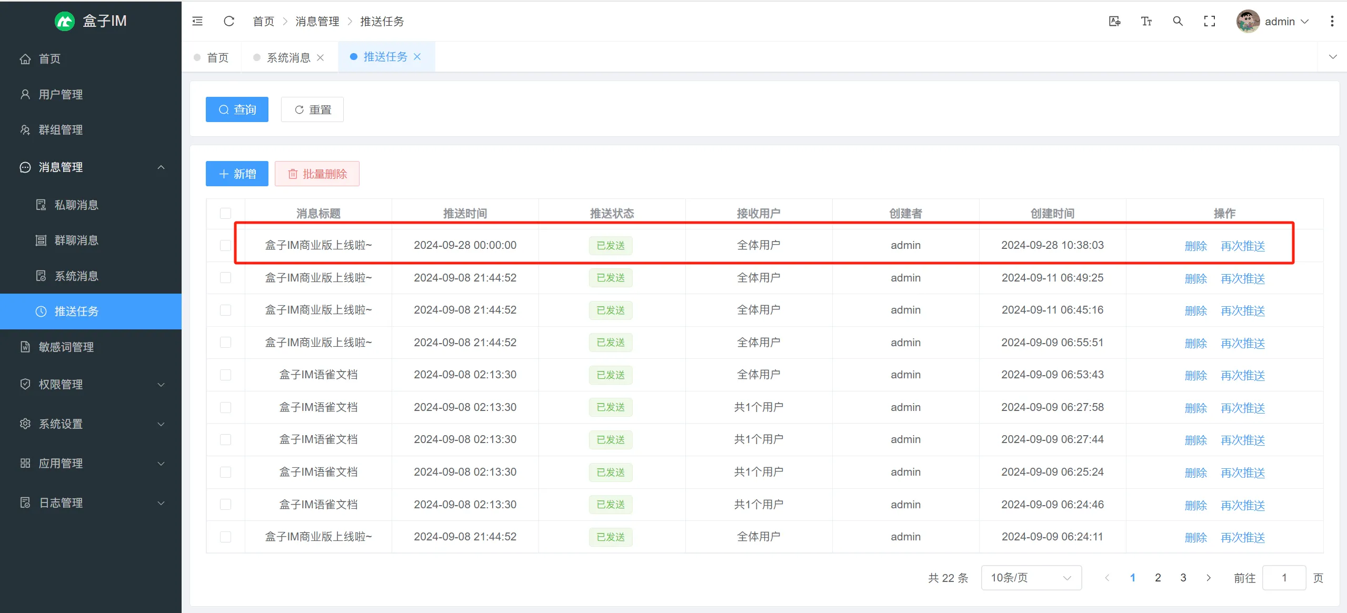Close the 系统消息 tab
The width and height of the screenshot is (1347, 613).
point(320,57)
